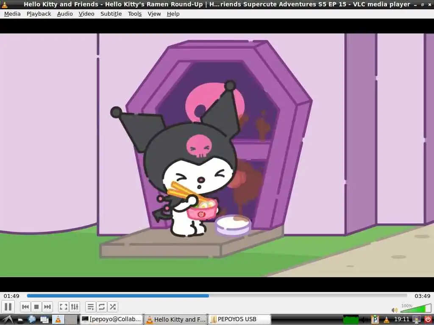
Task: Click the show desktop windows icon
Action: (x=45, y=320)
